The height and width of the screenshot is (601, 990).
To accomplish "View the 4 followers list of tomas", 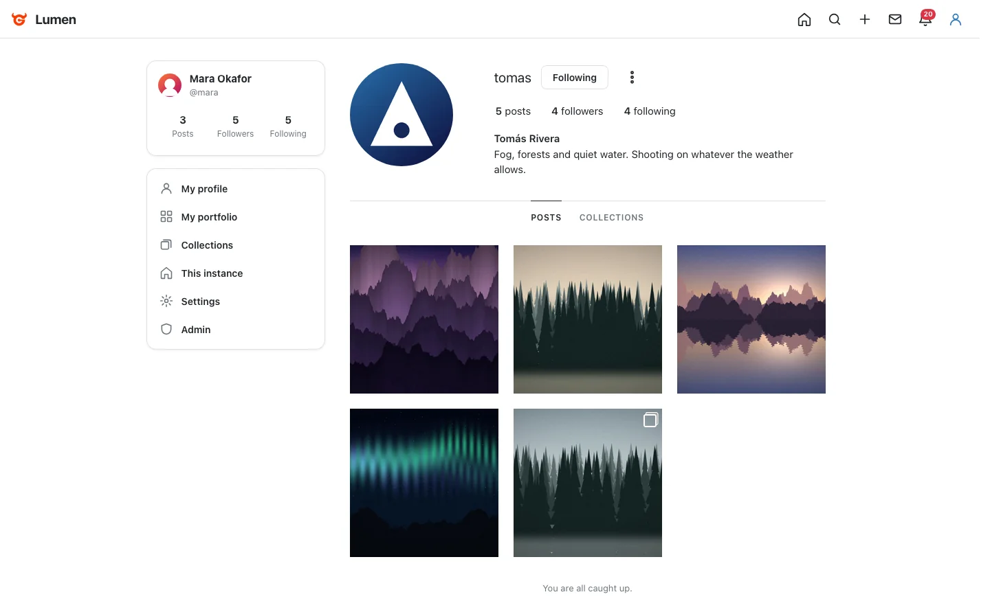I will (x=577, y=111).
